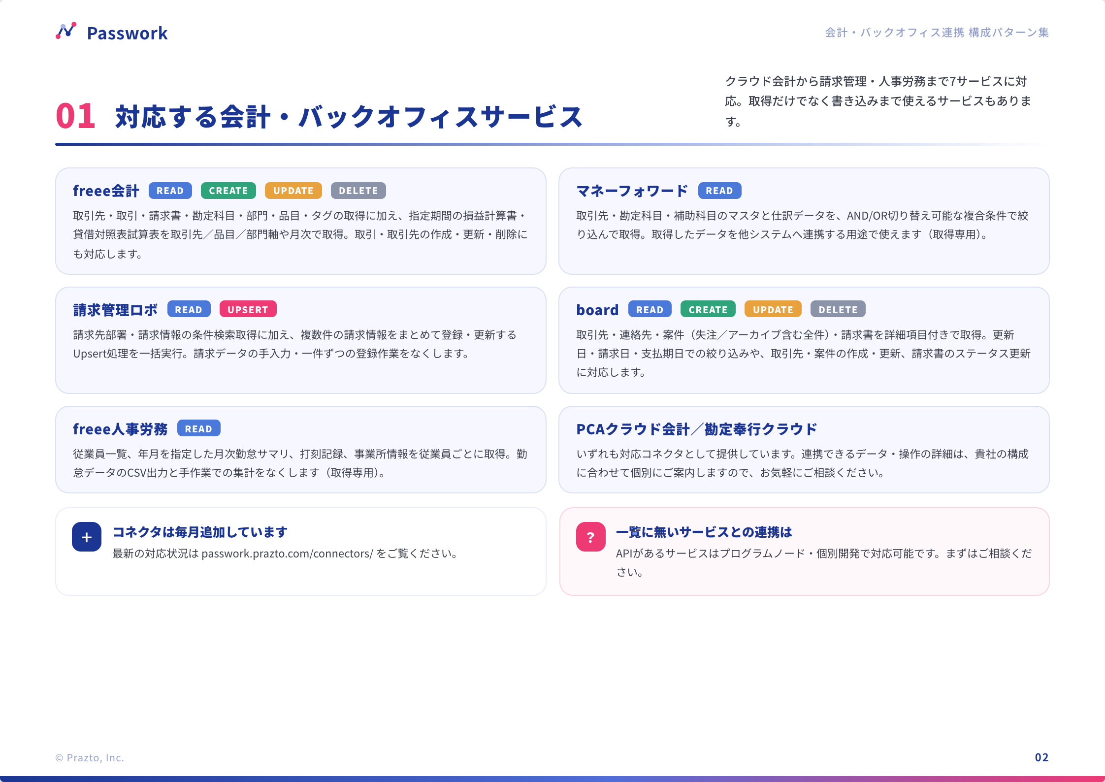Click マネーフォワード description mentioning AND/OR切り替え
The width and height of the screenshot is (1105, 782).
point(803,225)
